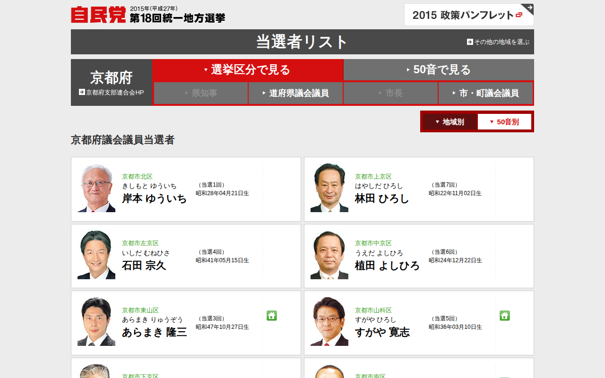Click the name 石田 宗久
The height and width of the screenshot is (378, 605).
pyautogui.click(x=144, y=266)
